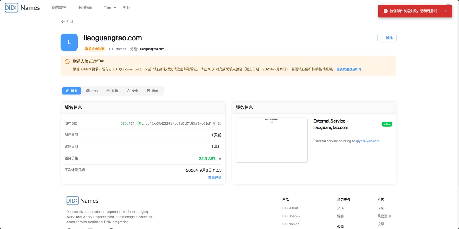Click the 联系人验证进行中 banner title
Viewport: 459px width, 229px height.
(x=88, y=61)
